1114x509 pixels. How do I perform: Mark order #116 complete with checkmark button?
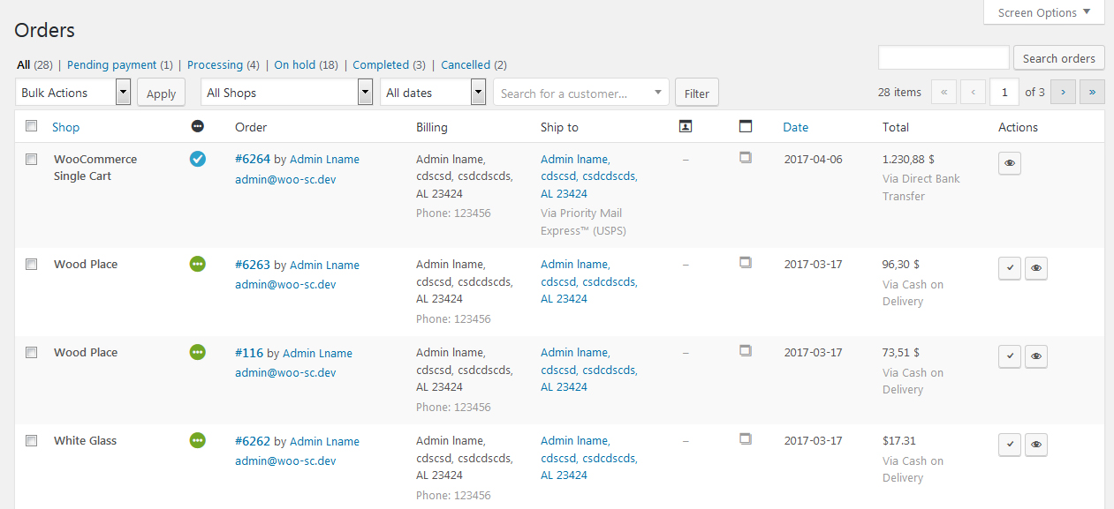1010,356
